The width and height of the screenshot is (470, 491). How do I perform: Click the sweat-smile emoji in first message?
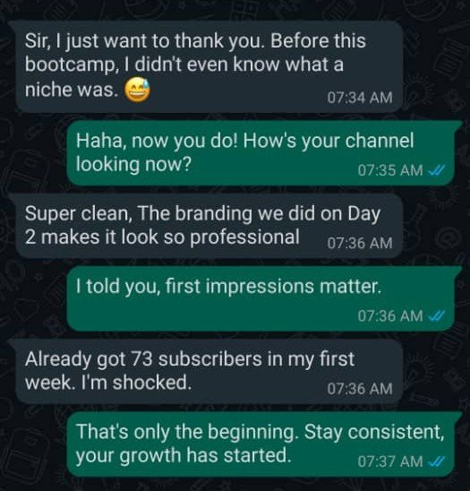[x=137, y=90]
